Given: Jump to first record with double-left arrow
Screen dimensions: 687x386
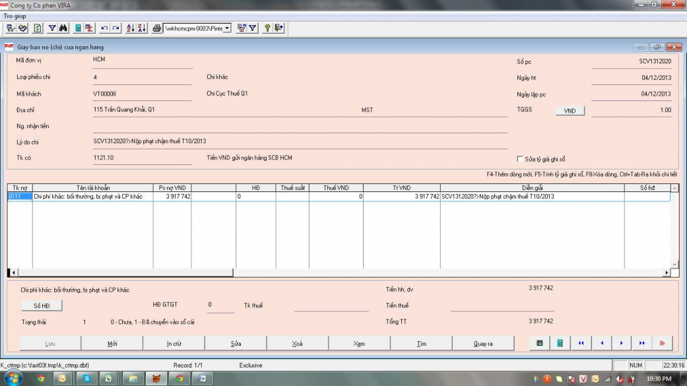Looking at the screenshot, I should click(x=581, y=343).
